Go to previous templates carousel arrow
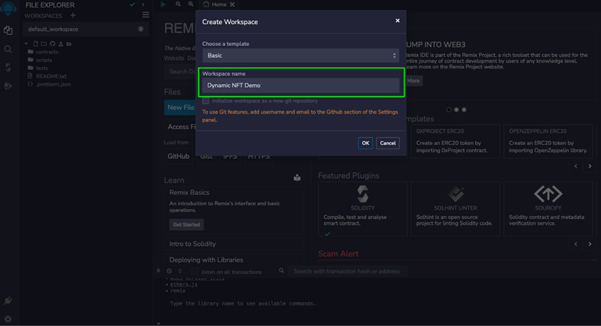This screenshot has width=601, height=326. coord(576,166)
